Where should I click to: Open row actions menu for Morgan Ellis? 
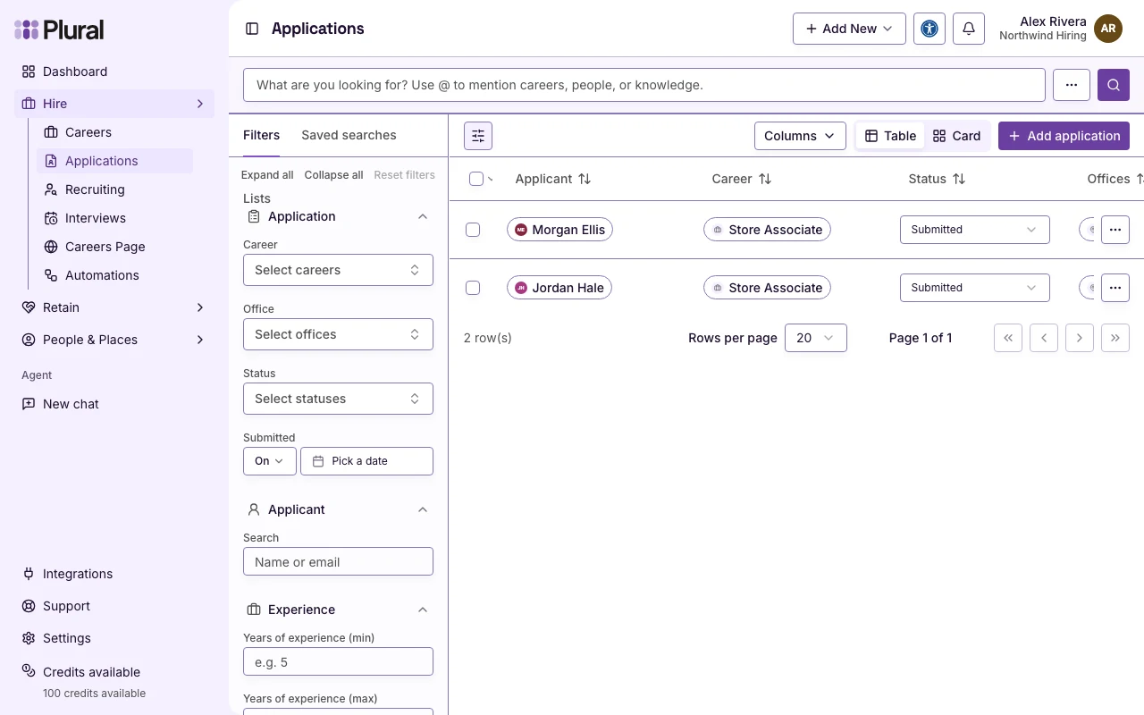coord(1115,230)
